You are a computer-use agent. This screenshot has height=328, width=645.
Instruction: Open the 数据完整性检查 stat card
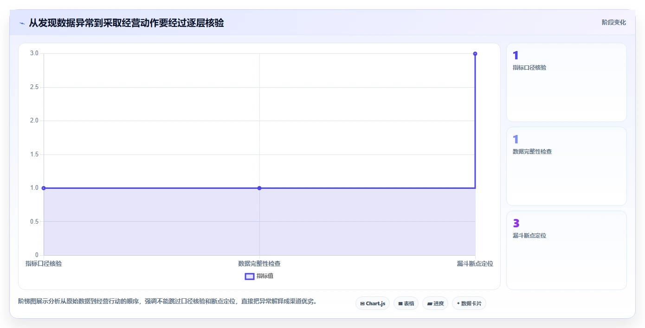point(567,166)
